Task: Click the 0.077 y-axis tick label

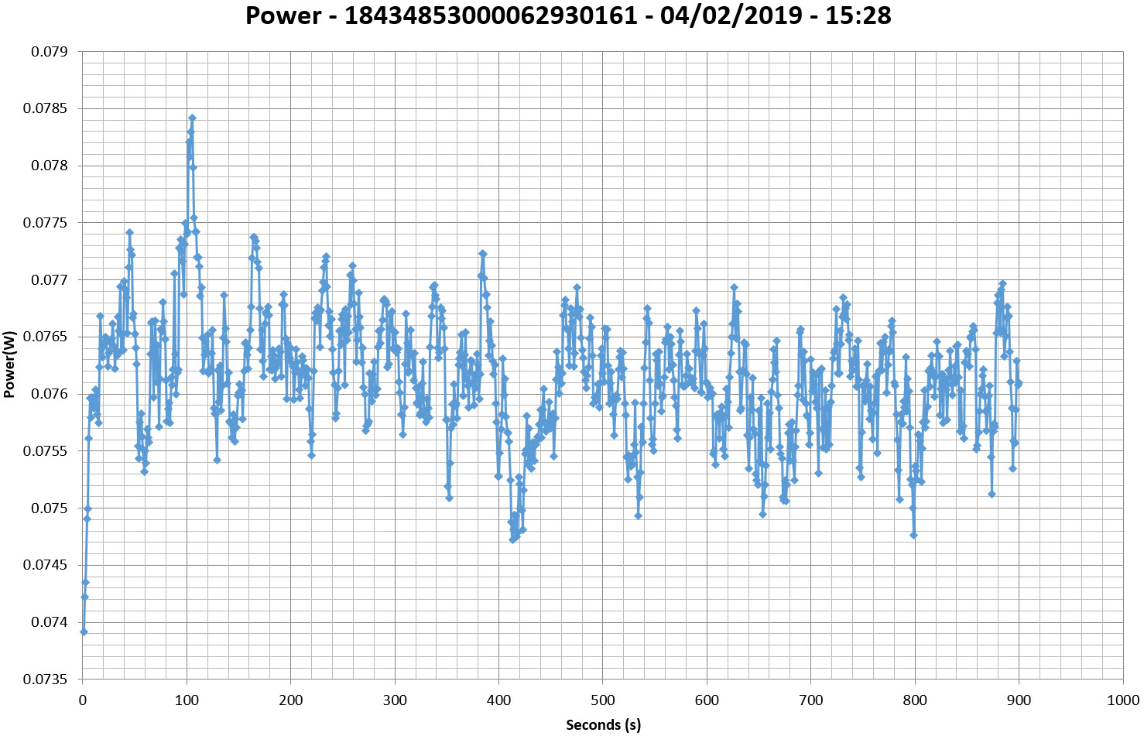Action: coord(49,280)
